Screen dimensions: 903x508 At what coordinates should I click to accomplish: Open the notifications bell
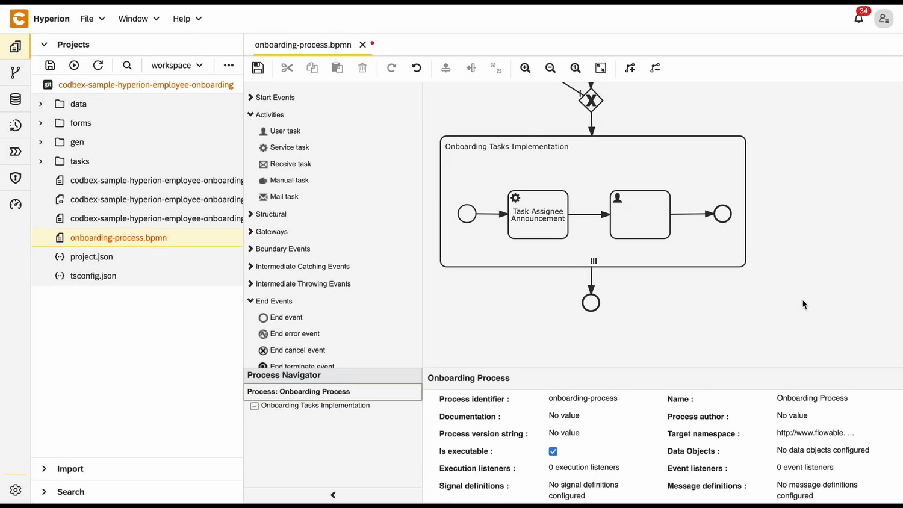click(x=859, y=19)
